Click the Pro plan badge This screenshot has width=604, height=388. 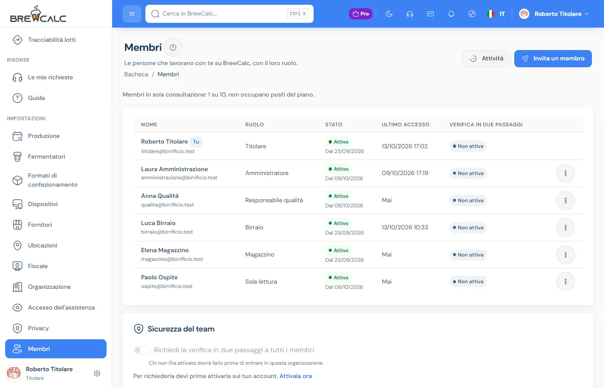tap(361, 14)
